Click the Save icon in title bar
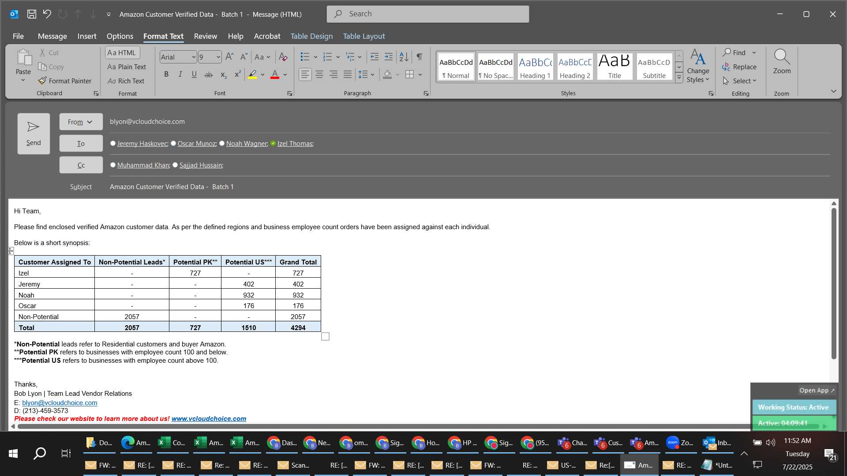 click(31, 14)
